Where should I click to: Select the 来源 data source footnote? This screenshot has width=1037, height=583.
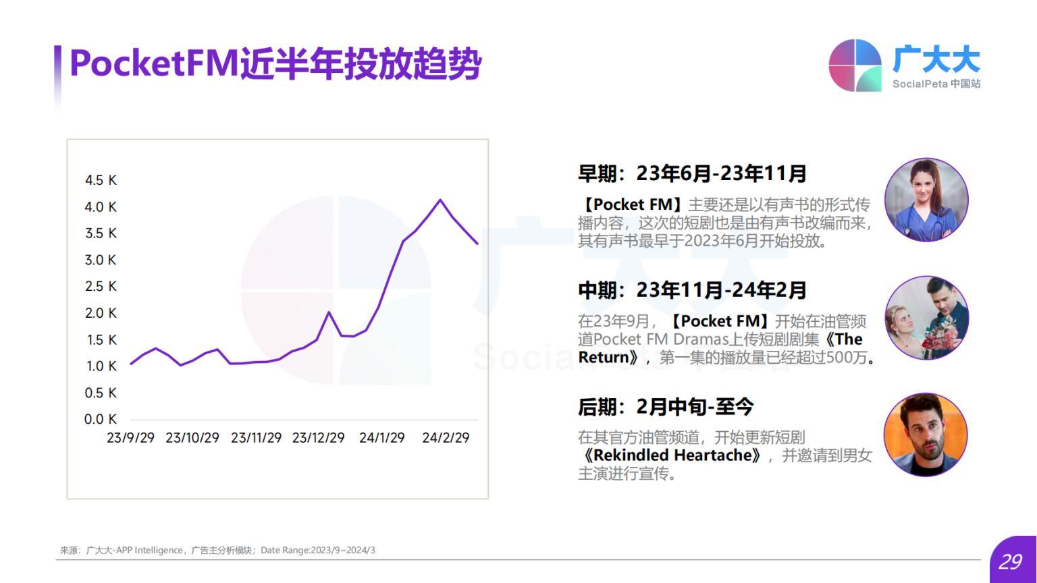coord(217,550)
